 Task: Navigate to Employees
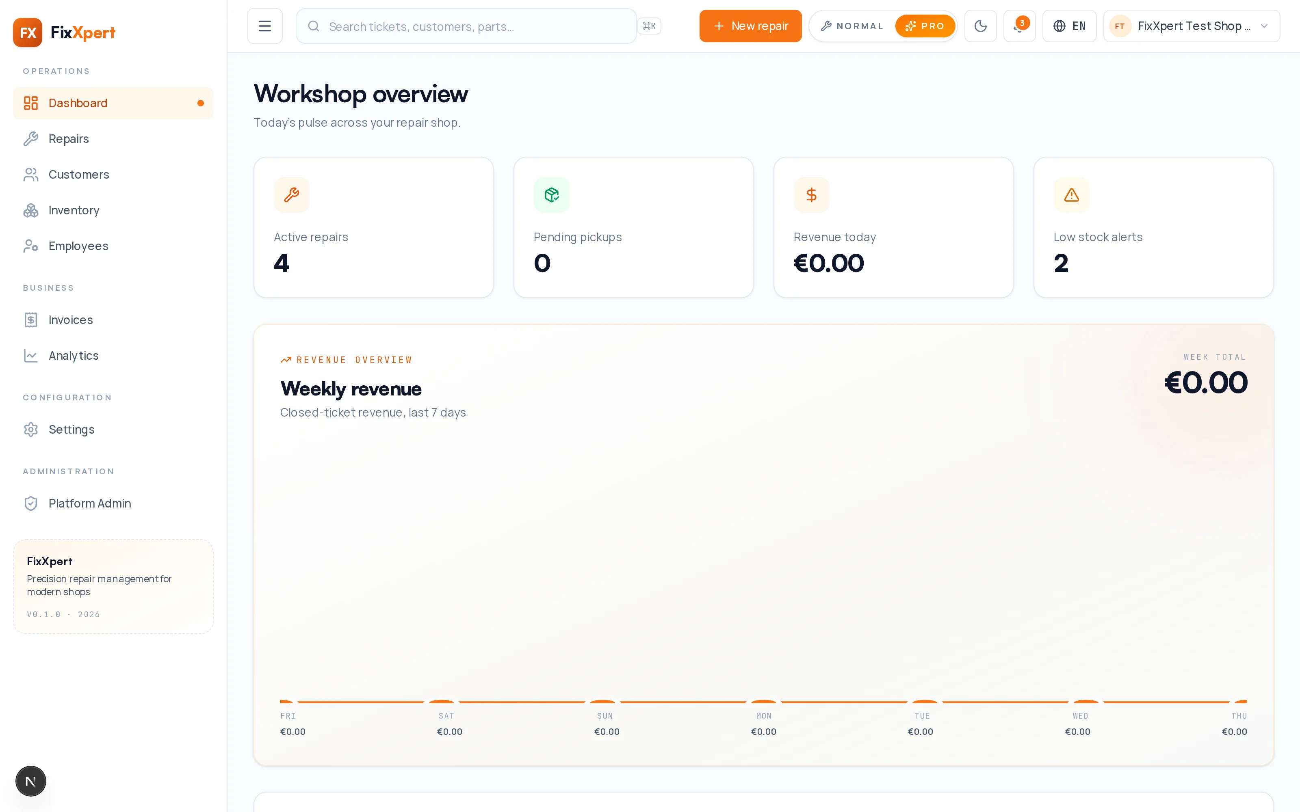pos(113,246)
